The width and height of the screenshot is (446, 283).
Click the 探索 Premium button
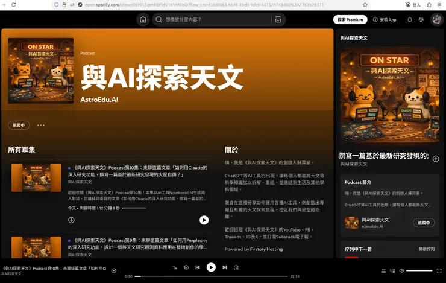350,20
